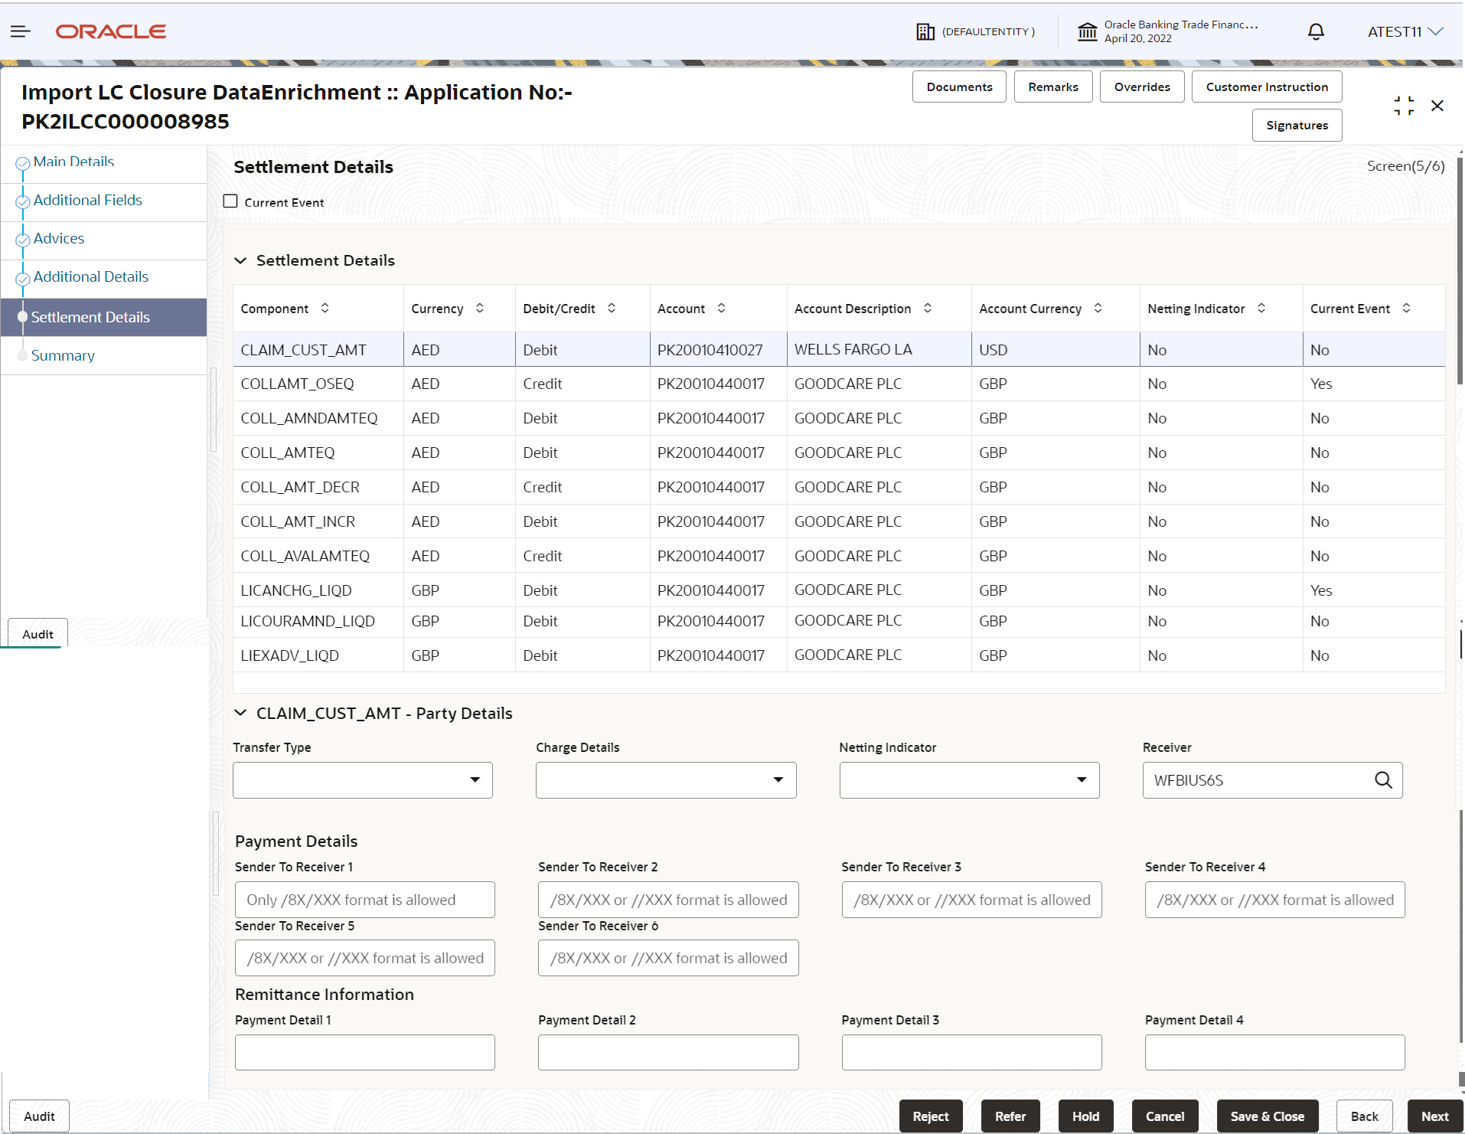Click the search icon in Receiver field
The height and width of the screenshot is (1134, 1465).
(x=1382, y=780)
